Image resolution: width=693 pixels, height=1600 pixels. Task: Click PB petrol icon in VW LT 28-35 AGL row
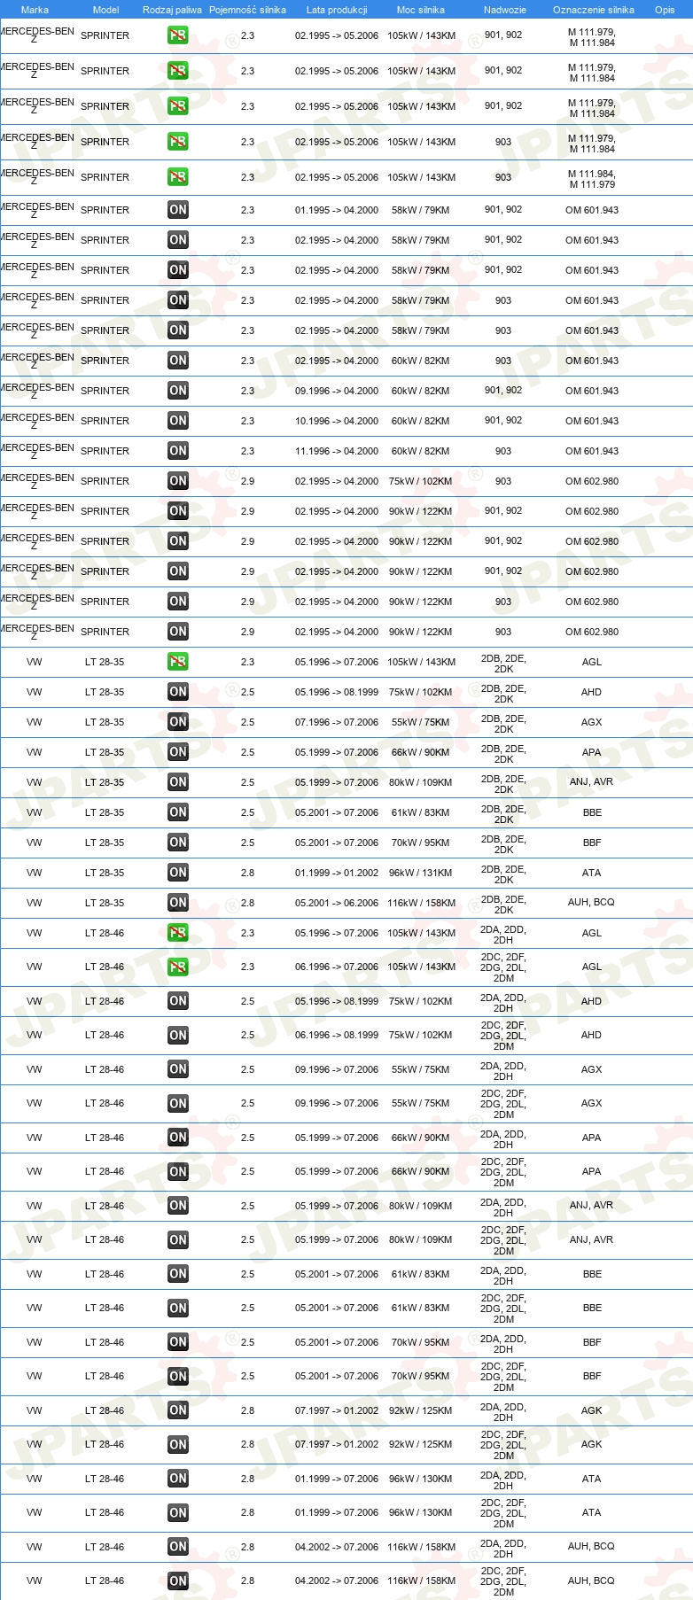click(x=178, y=662)
